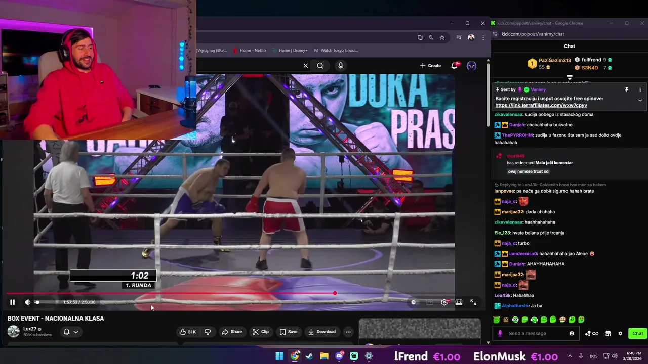The width and height of the screenshot is (648, 364).
Task: Open pinned message three-dot options
Action: coord(640,89)
